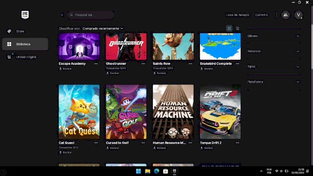Click the Biblioteca grid icon
This screenshot has height=176, width=313.
(9, 44)
